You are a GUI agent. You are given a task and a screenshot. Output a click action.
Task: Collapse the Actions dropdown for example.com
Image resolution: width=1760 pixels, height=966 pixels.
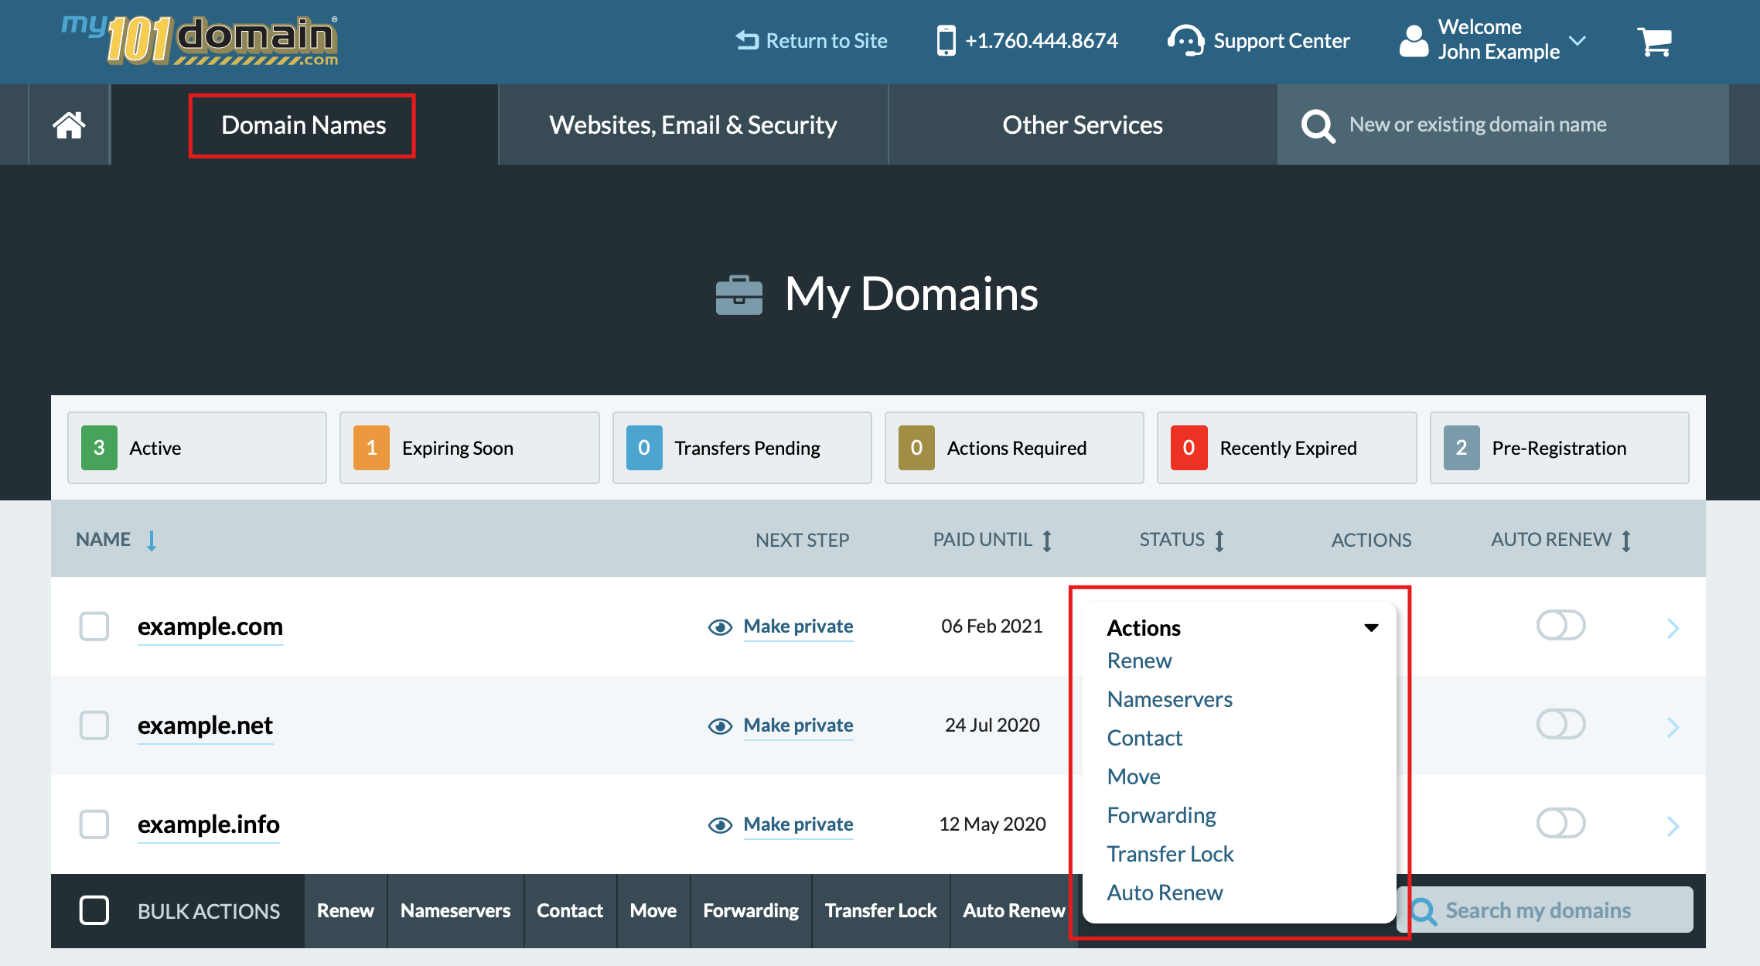coord(1370,627)
